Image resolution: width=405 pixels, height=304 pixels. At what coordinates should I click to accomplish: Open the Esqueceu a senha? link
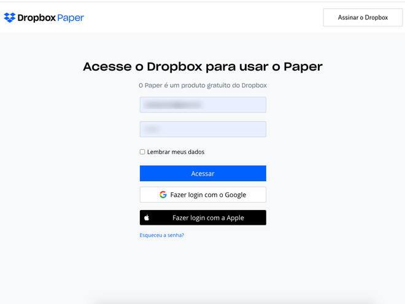(x=161, y=235)
